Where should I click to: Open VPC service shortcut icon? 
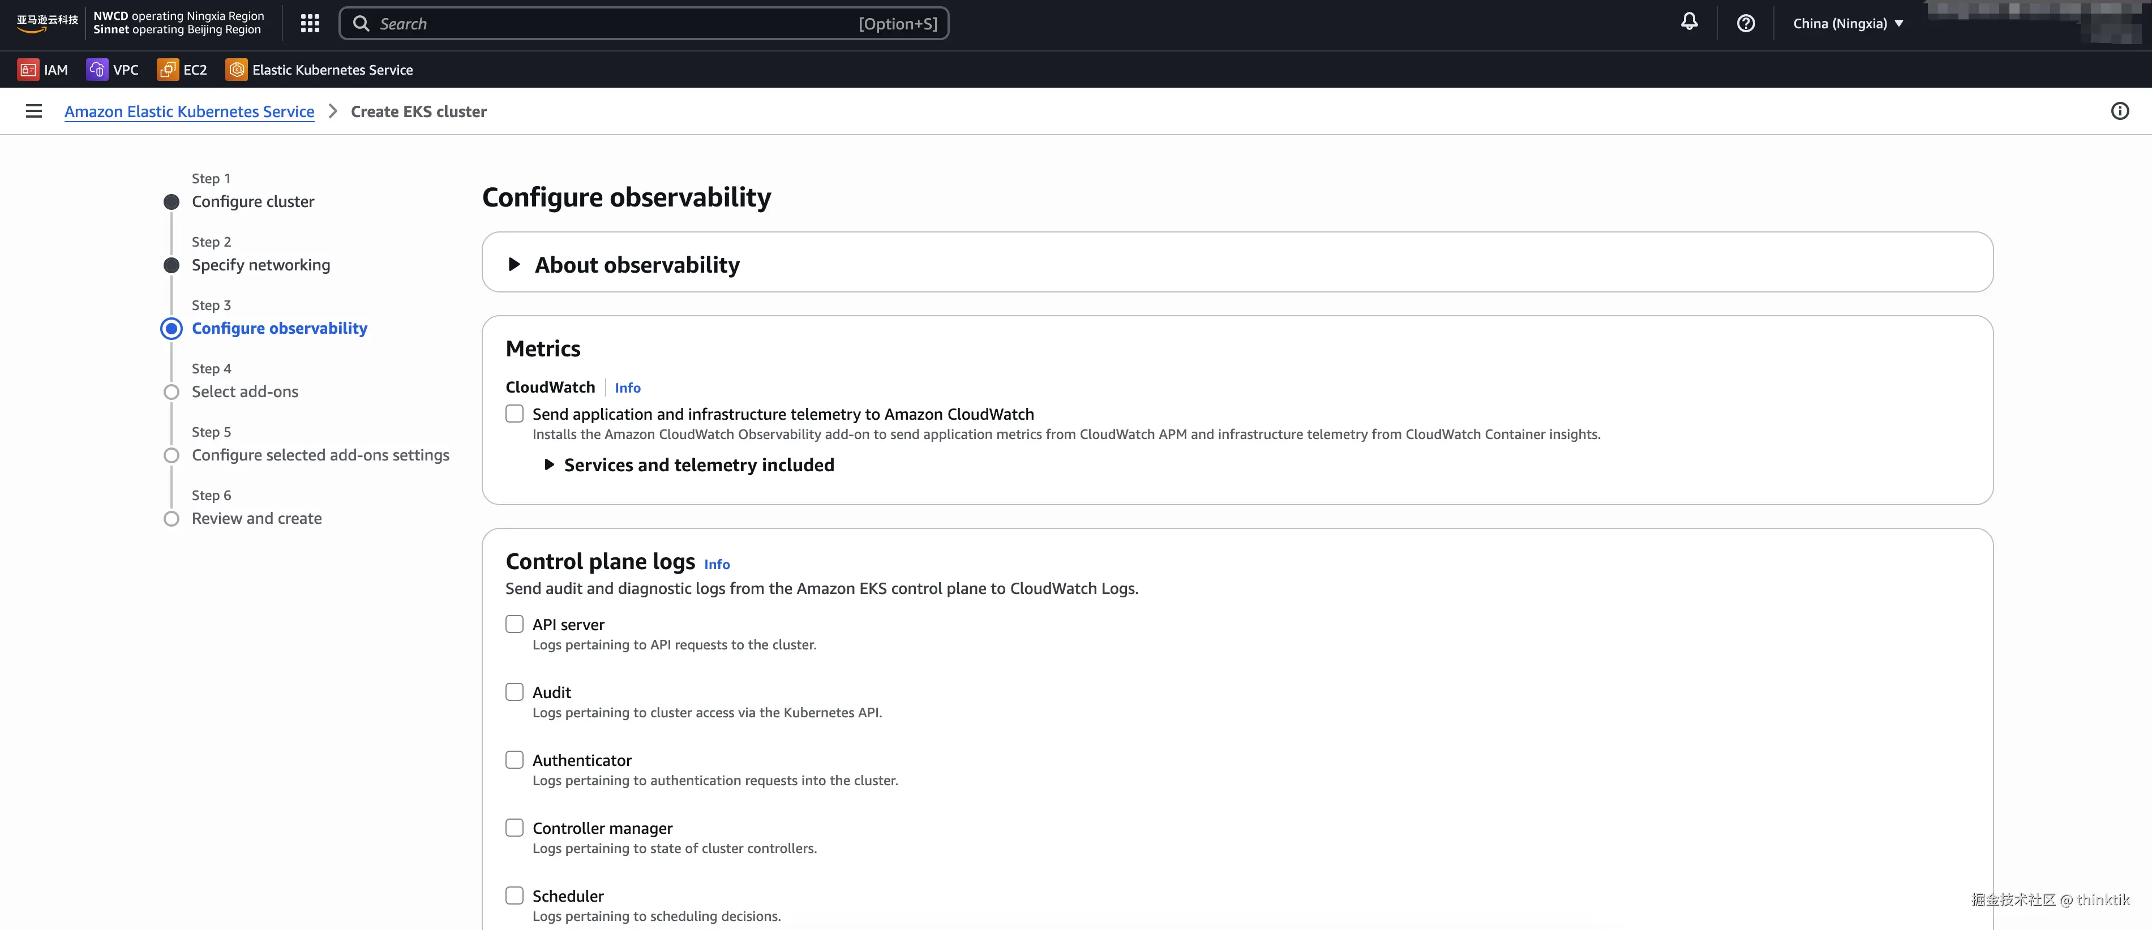click(97, 70)
